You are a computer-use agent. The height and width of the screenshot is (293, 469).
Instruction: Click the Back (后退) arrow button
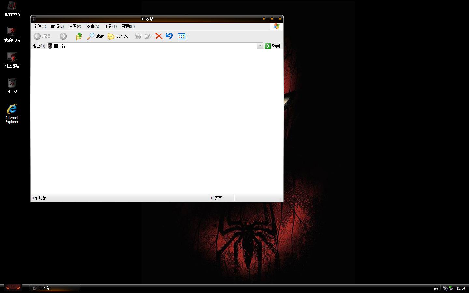42,36
